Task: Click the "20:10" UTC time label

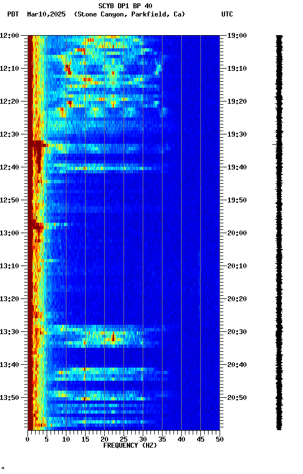Action: pos(237,266)
